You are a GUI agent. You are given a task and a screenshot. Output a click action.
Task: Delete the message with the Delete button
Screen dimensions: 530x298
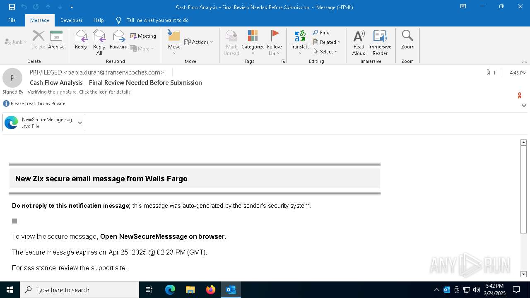[x=38, y=40]
